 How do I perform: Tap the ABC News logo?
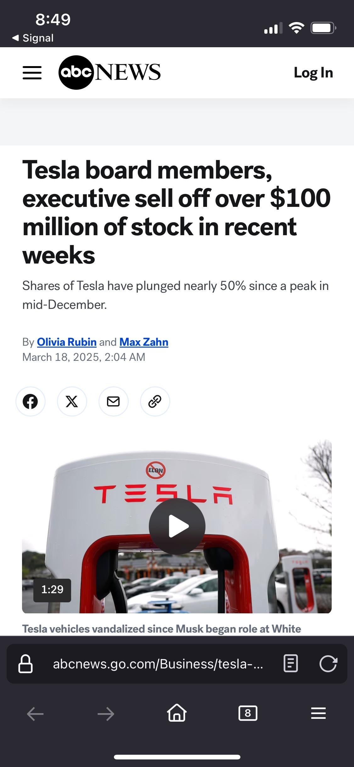pos(110,72)
